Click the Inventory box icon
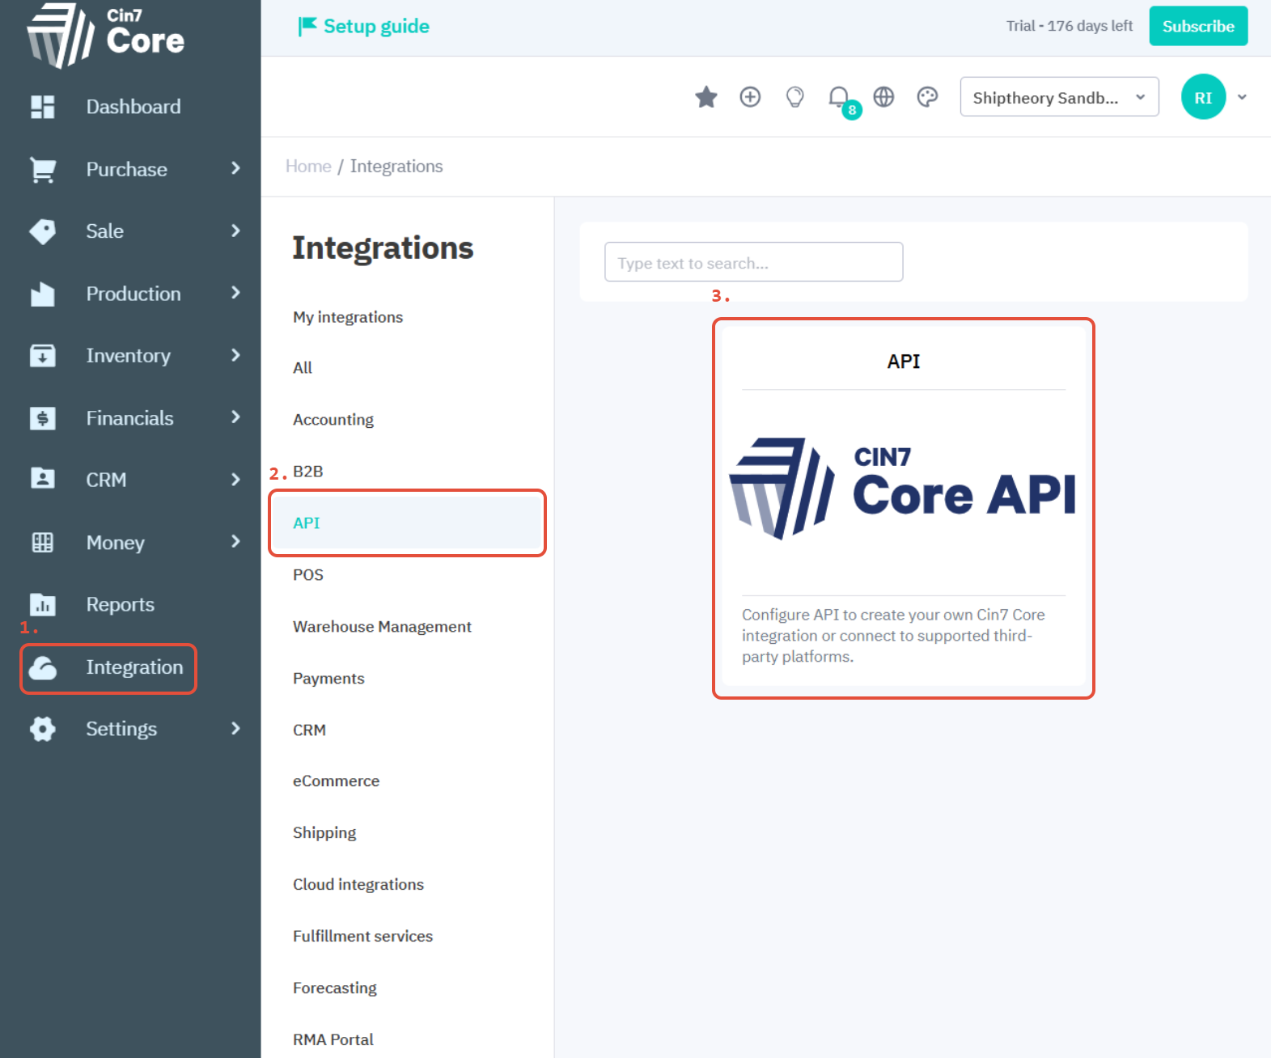This screenshot has width=1271, height=1058. pos(42,356)
